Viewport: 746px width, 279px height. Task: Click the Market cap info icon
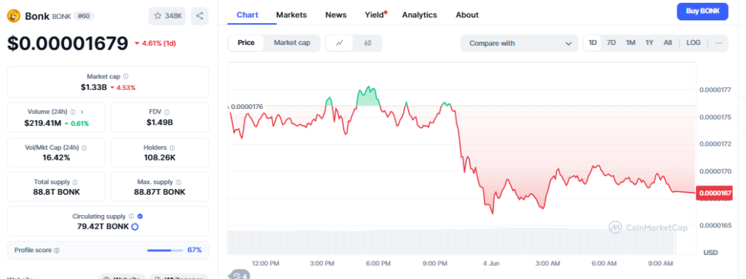125,76
